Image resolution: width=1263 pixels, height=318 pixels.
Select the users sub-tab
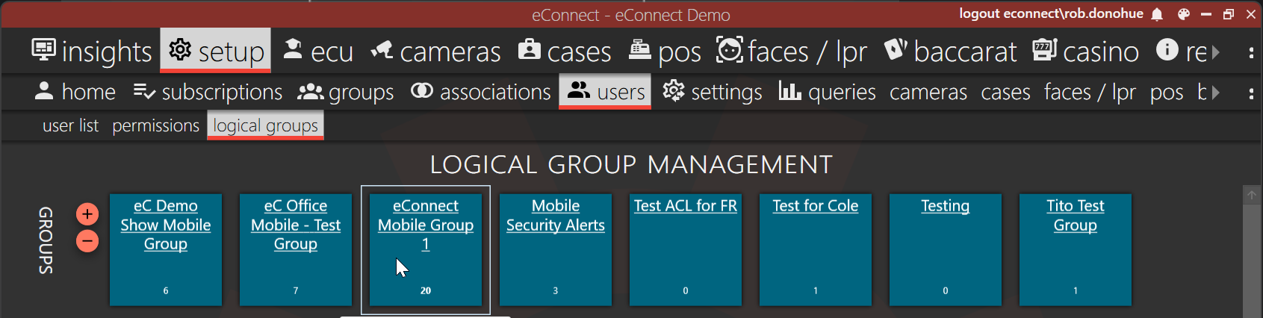605,92
